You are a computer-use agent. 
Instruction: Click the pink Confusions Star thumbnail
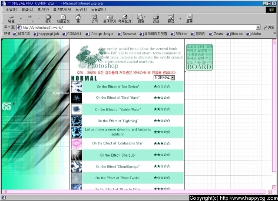click(x=76, y=144)
